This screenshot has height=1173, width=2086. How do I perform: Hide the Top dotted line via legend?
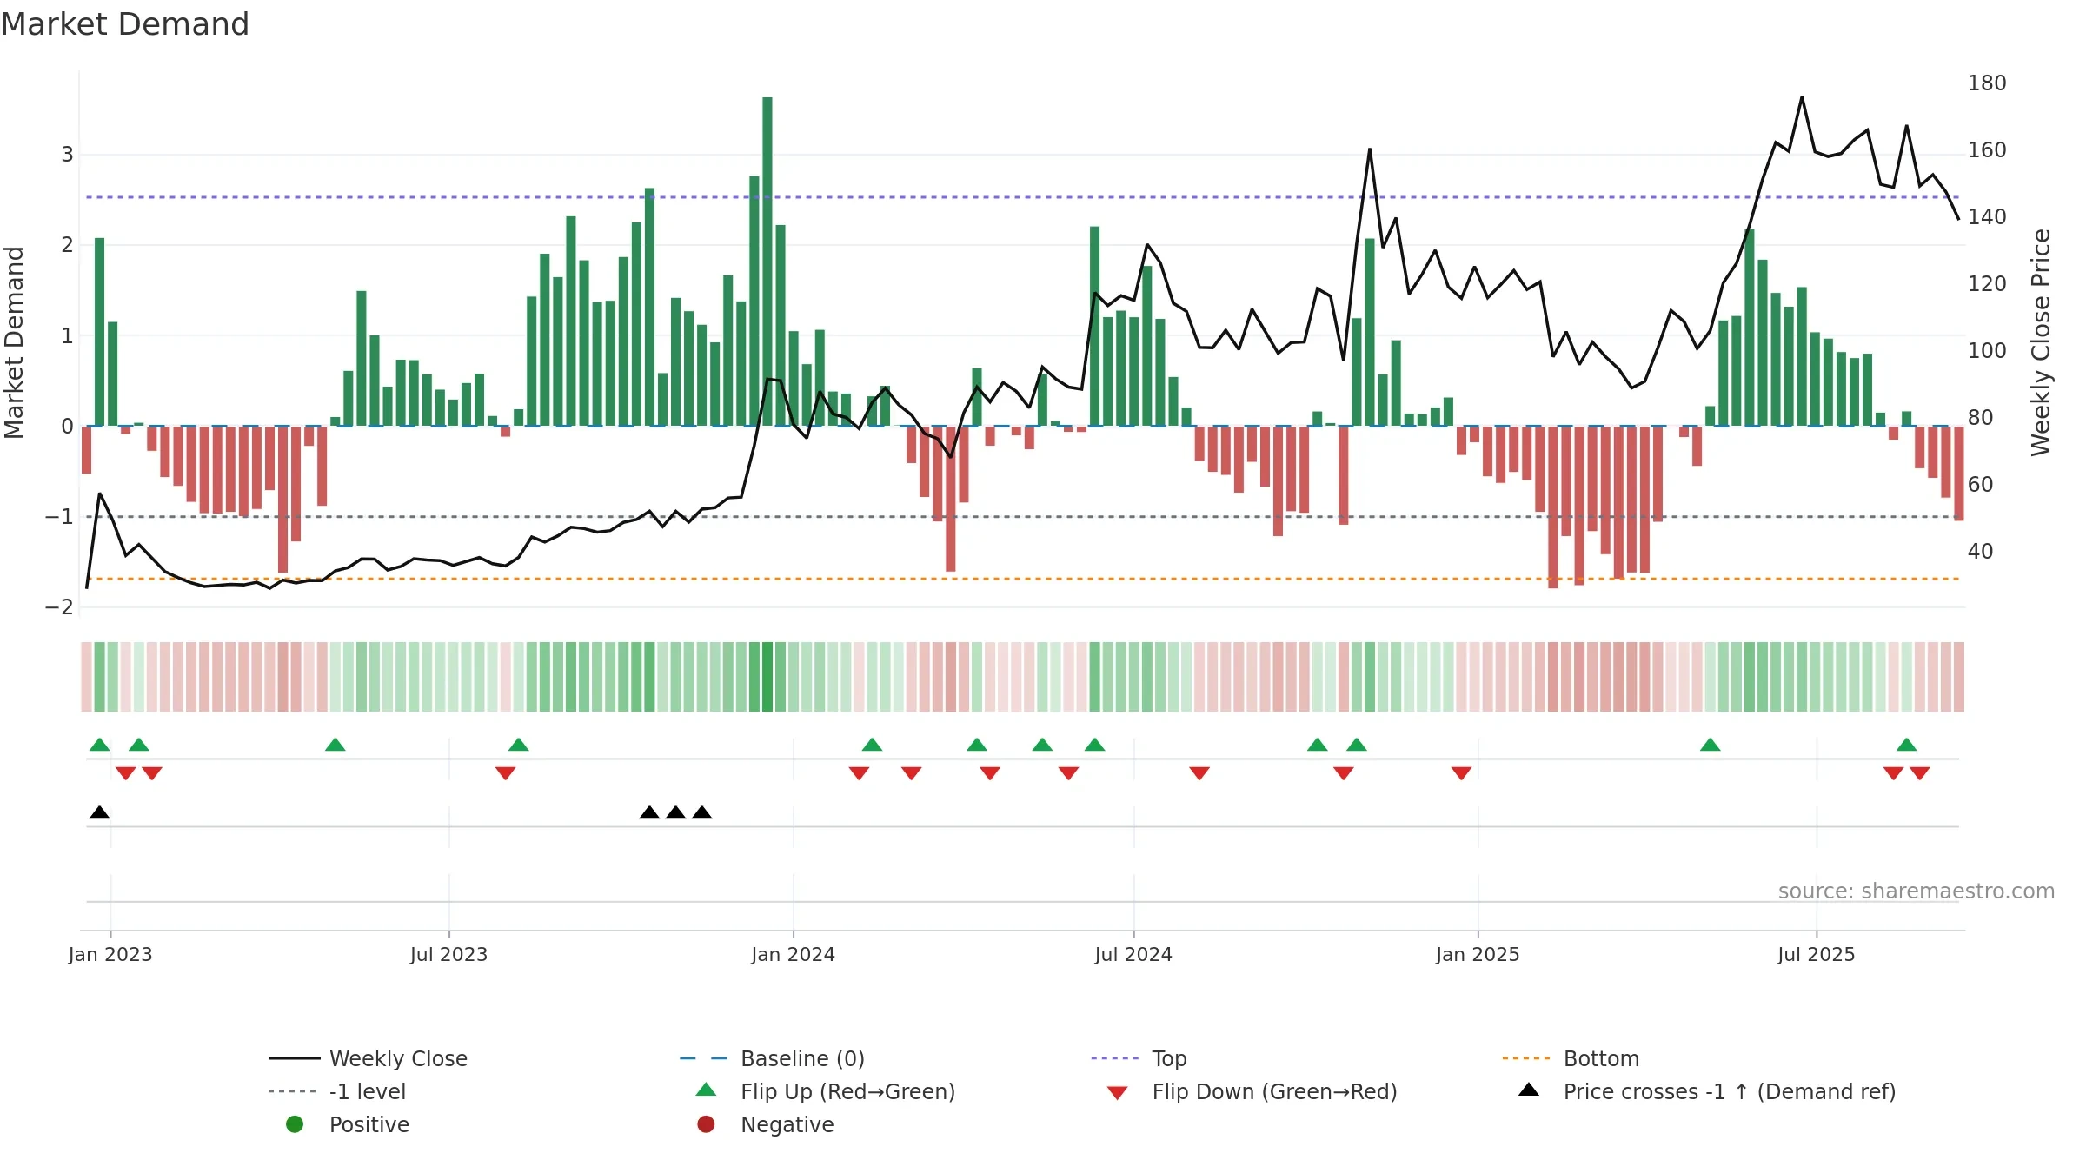(1139, 1058)
